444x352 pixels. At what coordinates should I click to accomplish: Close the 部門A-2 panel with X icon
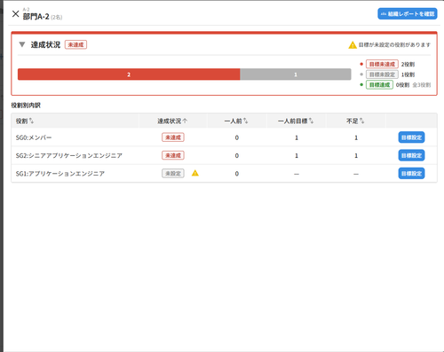(x=15, y=13)
